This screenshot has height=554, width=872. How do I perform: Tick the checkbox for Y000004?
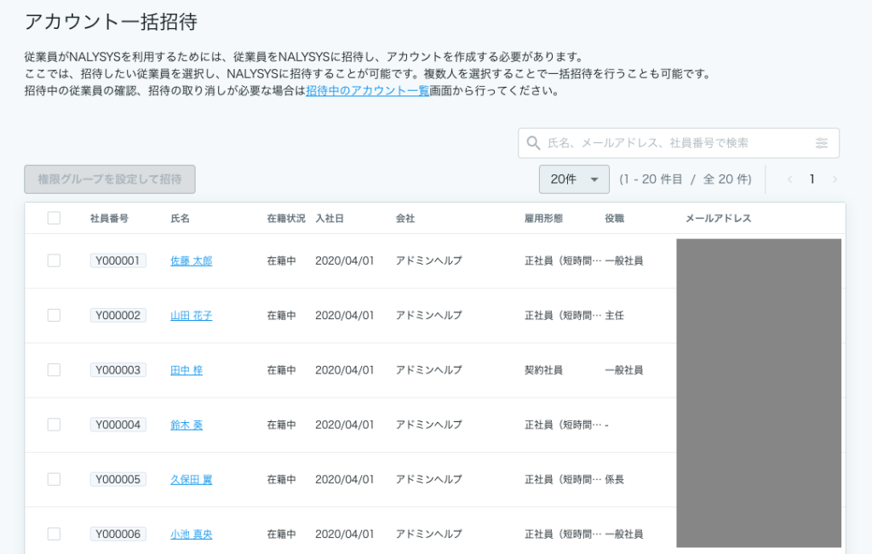click(x=54, y=425)
